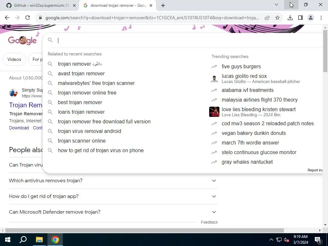The height and width of the screenshot is (246, 328).
Task: Click the Feedback link
Action: (209, 222)
